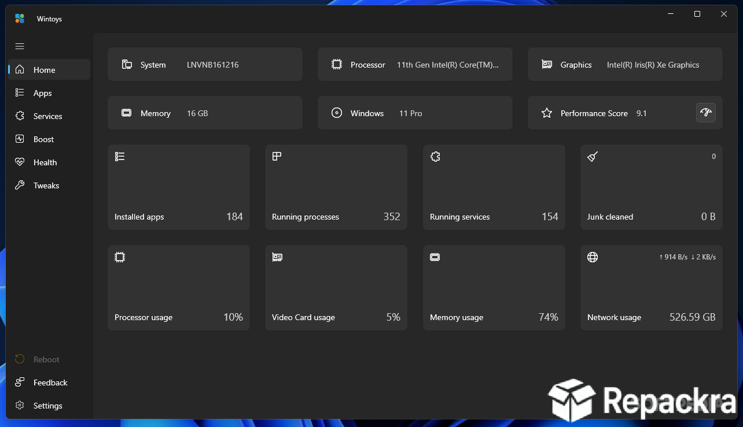Image resolution: width=743 pixels, height=427 pixels.
Task: Click the Windows disc icon
Action: coord(337,113)
